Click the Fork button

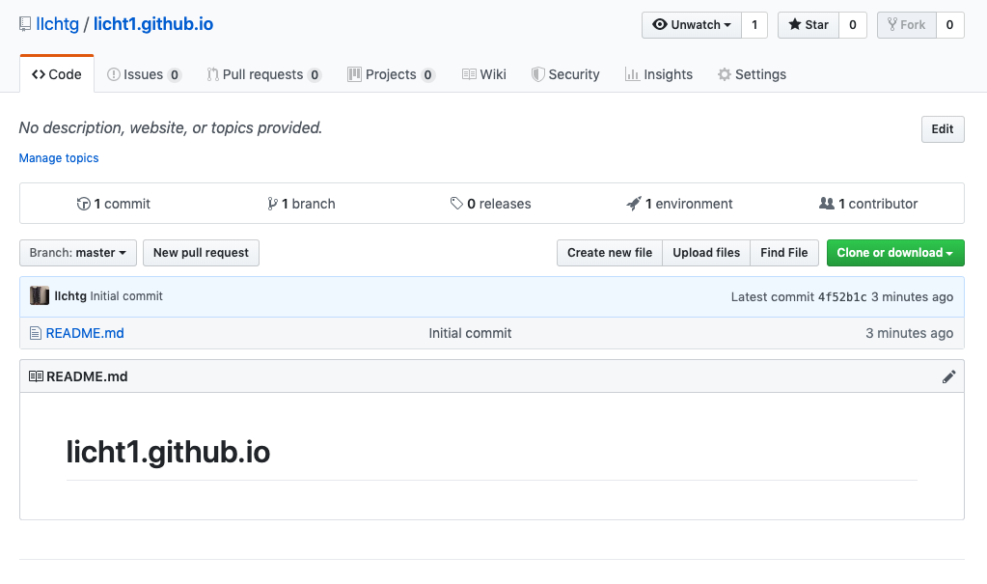pos(906,24)
